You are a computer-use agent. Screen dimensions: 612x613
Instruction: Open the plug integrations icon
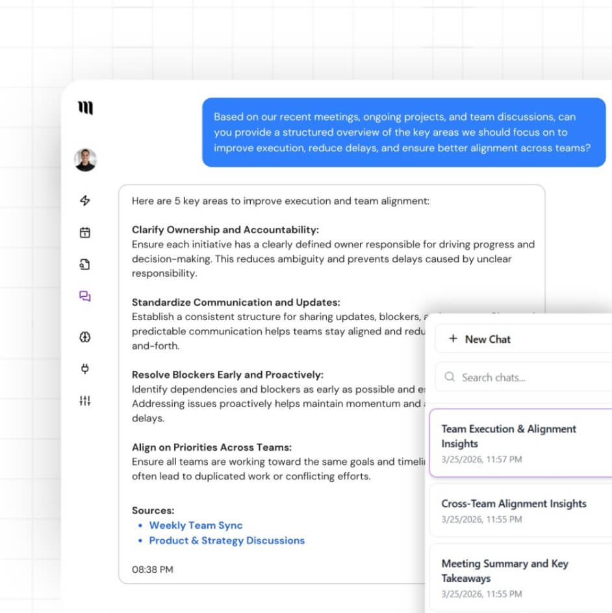[85, 369]
